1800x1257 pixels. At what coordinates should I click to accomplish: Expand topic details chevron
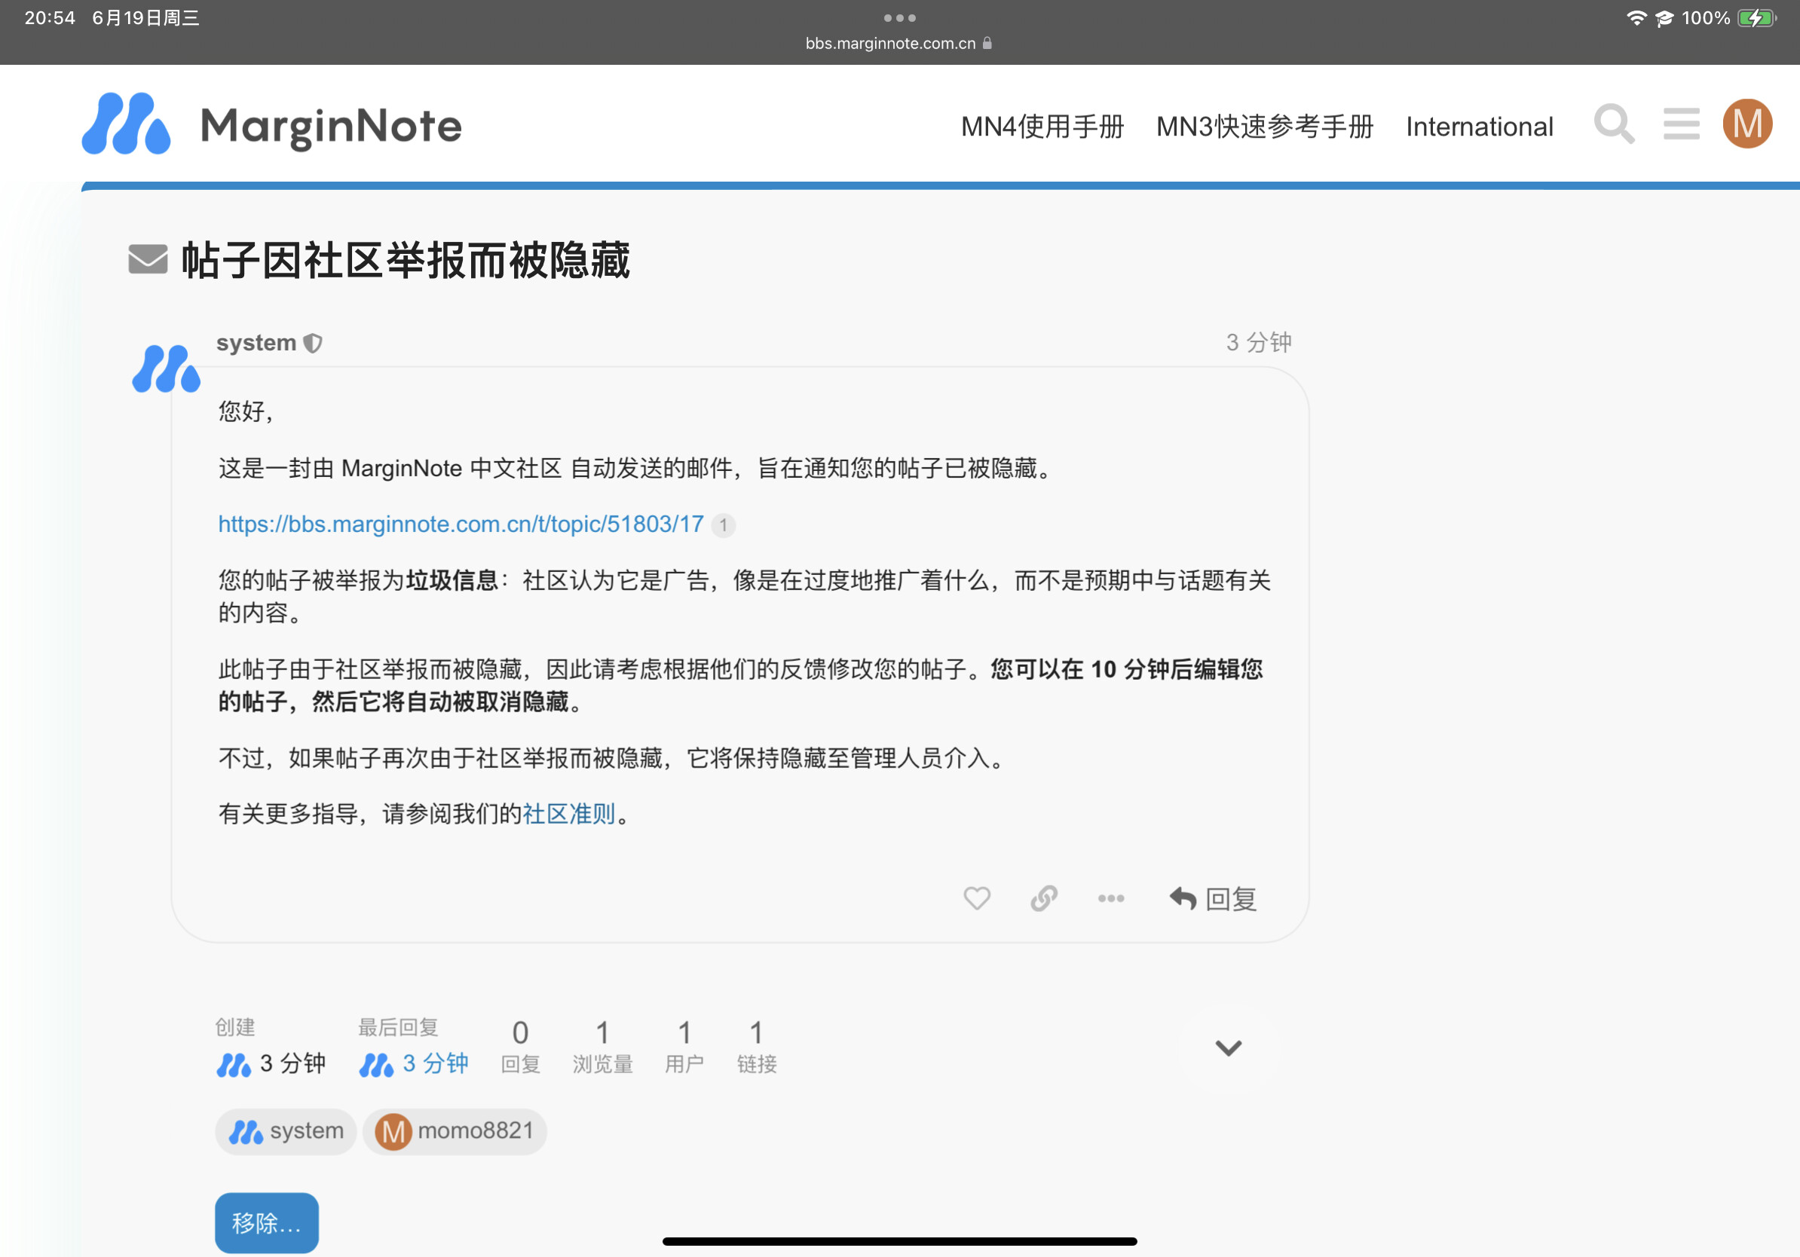click(1229, 1047)
